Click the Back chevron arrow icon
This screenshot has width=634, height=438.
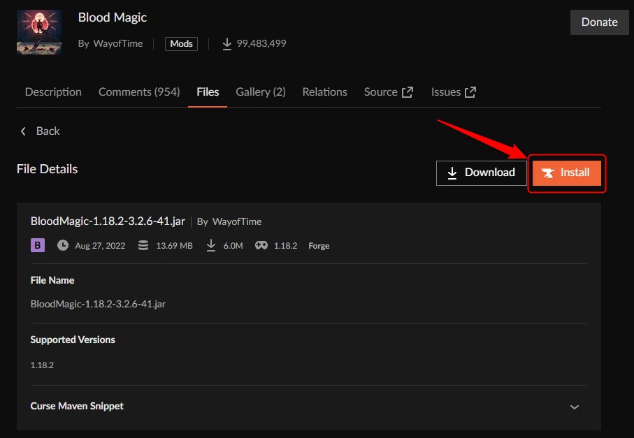23,131
